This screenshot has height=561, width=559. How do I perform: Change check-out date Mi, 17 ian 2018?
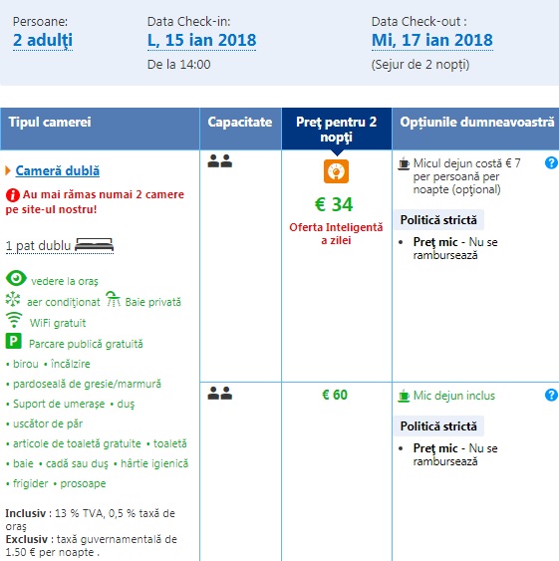click(x=432, y=40)
